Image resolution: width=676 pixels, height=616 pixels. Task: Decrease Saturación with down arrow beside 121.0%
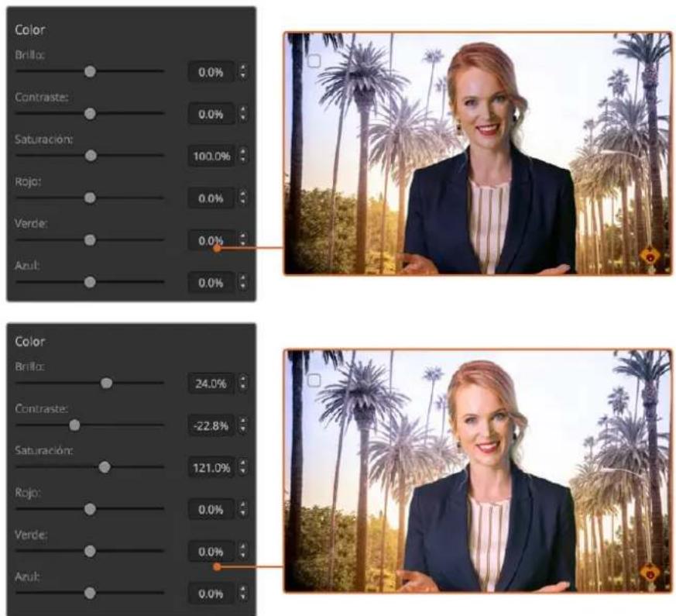(244, 472)
